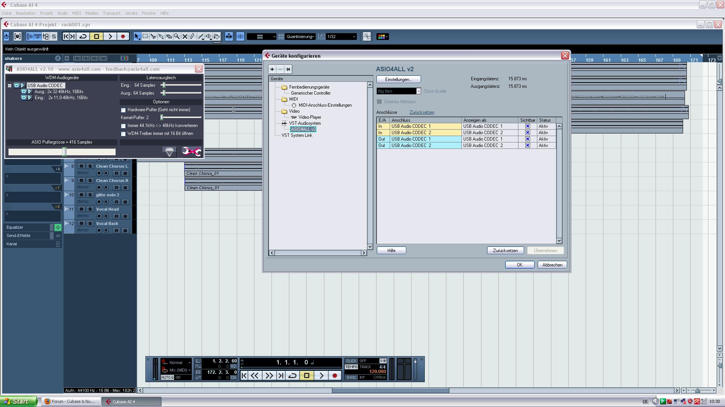725x407 pixels.
Task: Uncheck Sichtbar for In USB Audio CODEC 2
Action: pos(528,133)
